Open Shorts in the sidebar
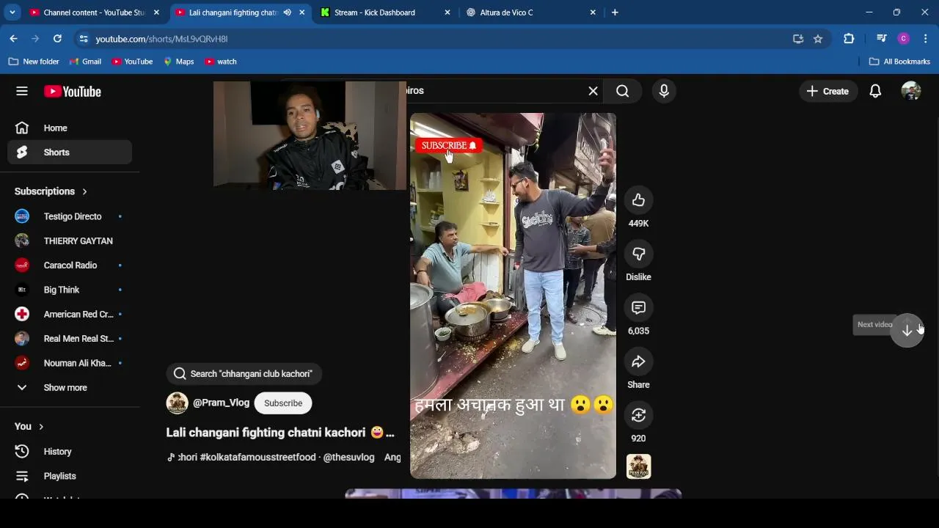The image size is (939, 528). click(x=70, y=153)
